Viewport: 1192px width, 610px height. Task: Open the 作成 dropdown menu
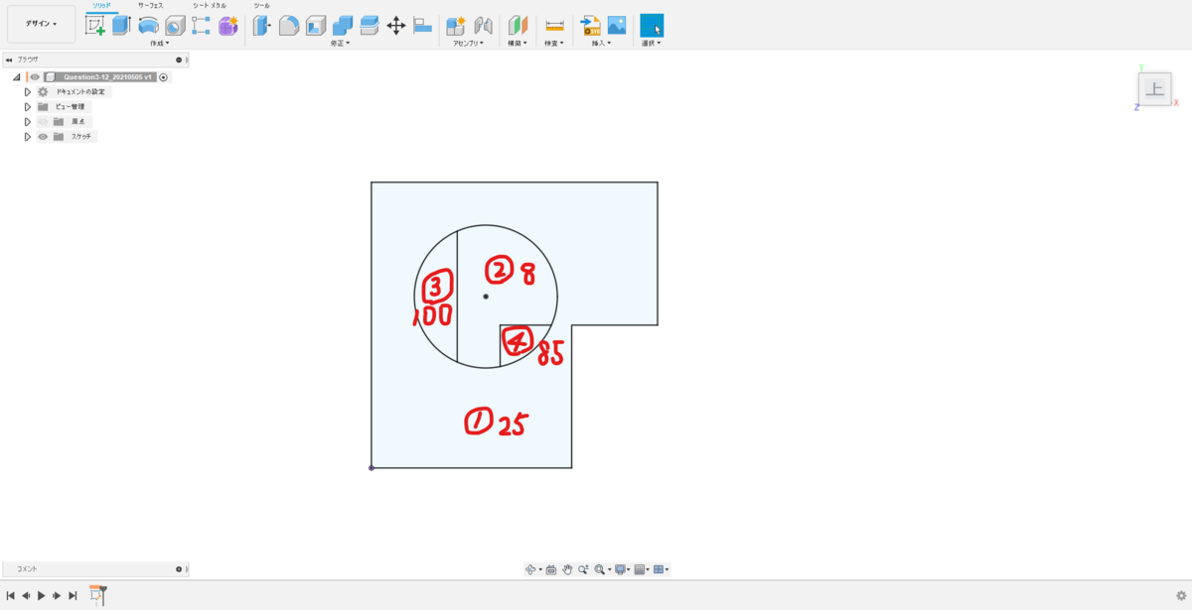coord(159,44)
